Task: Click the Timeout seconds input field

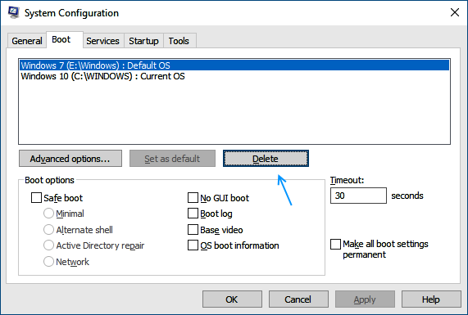Action: point(358,196)
